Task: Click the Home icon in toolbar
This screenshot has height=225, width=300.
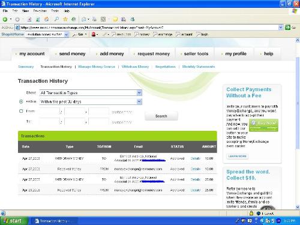Action: click(46, 19)
